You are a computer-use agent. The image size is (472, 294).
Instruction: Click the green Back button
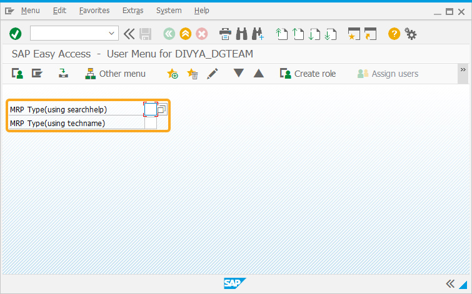pos(169,34)
